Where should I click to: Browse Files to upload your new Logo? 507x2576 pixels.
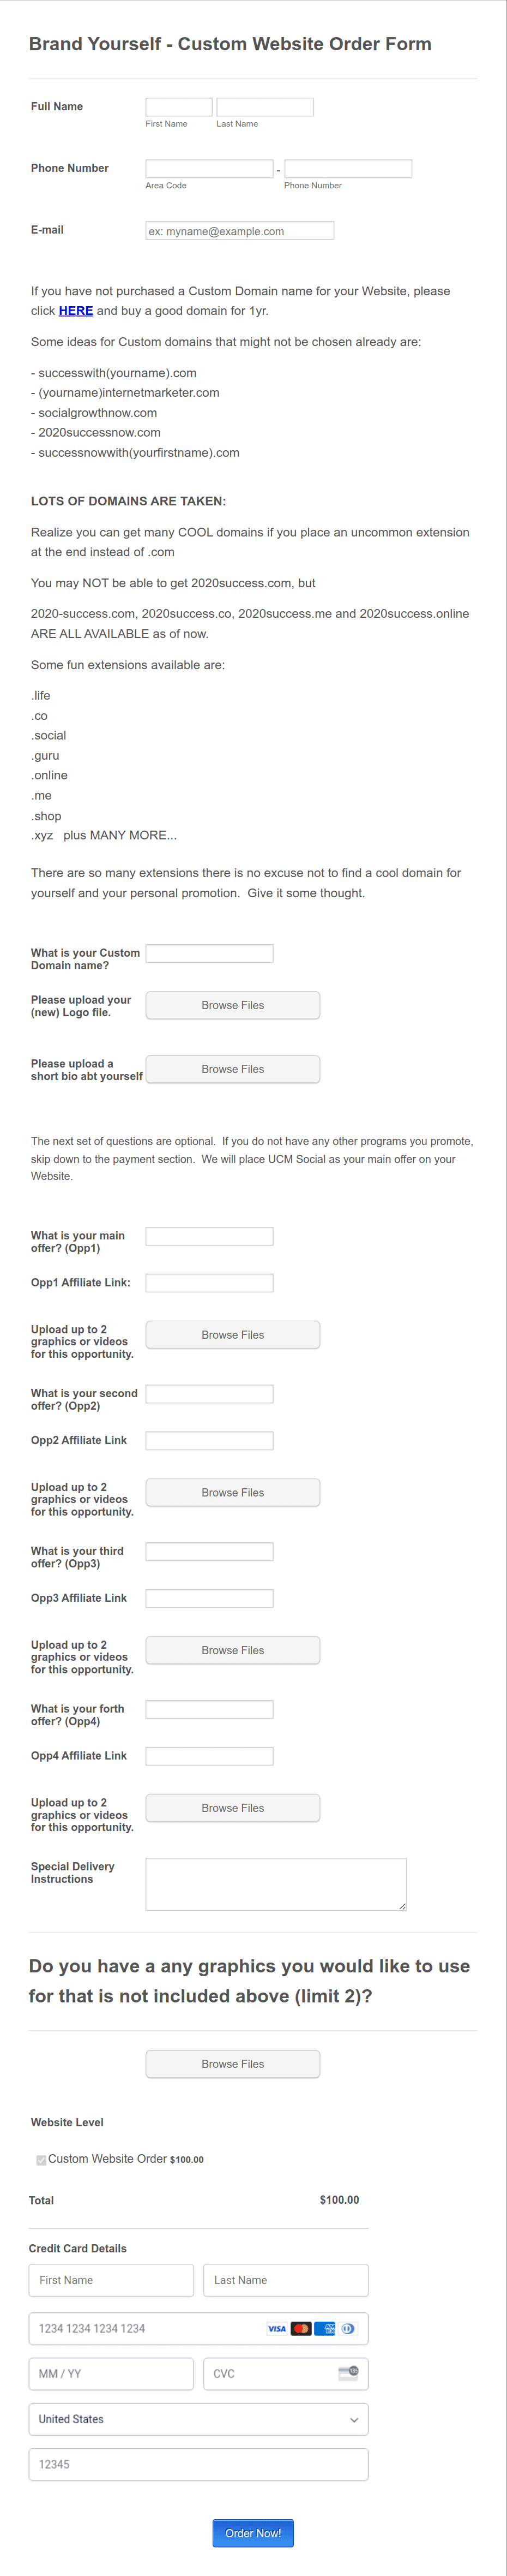[233, 1005]
